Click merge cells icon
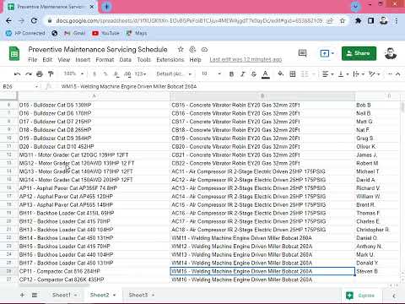The image size is (405, 304). 305,74
